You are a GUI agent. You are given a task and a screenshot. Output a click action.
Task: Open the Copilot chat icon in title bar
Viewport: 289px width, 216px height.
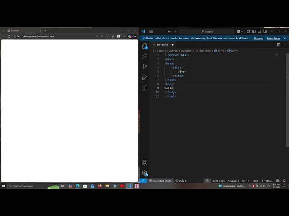(x=238, y=31)
